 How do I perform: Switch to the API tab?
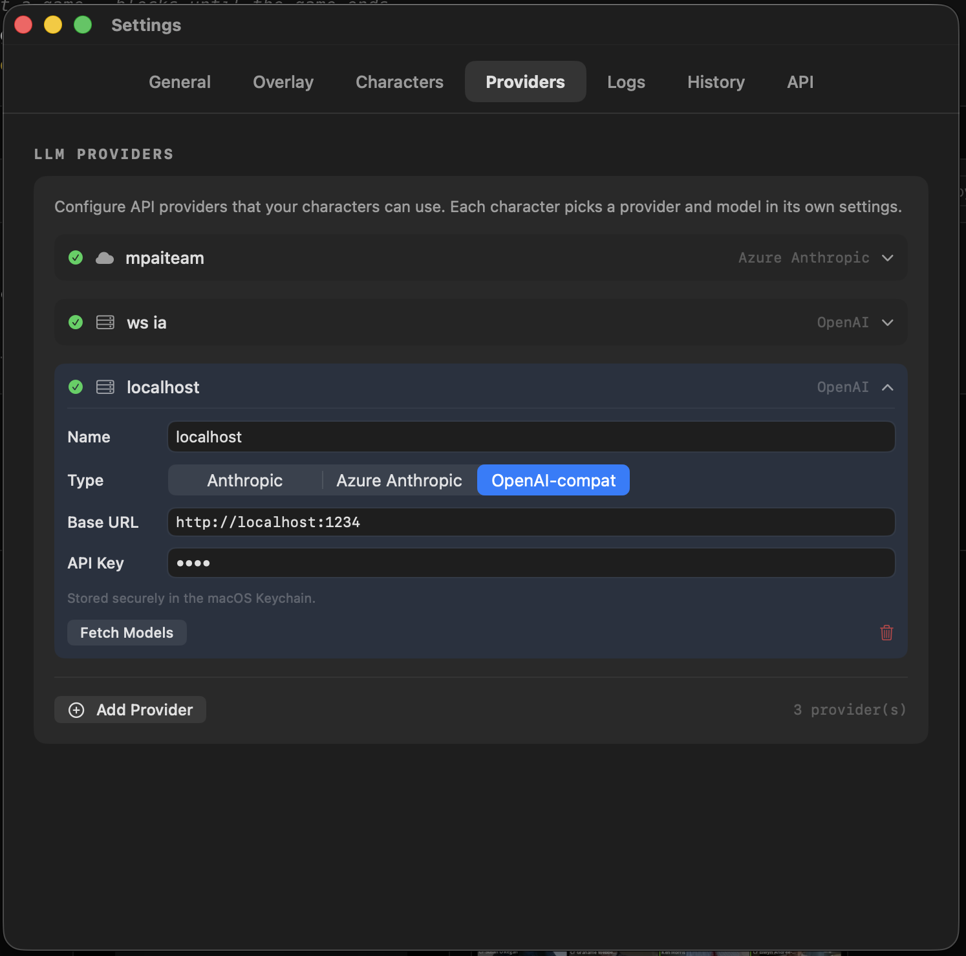pos(800,81)
